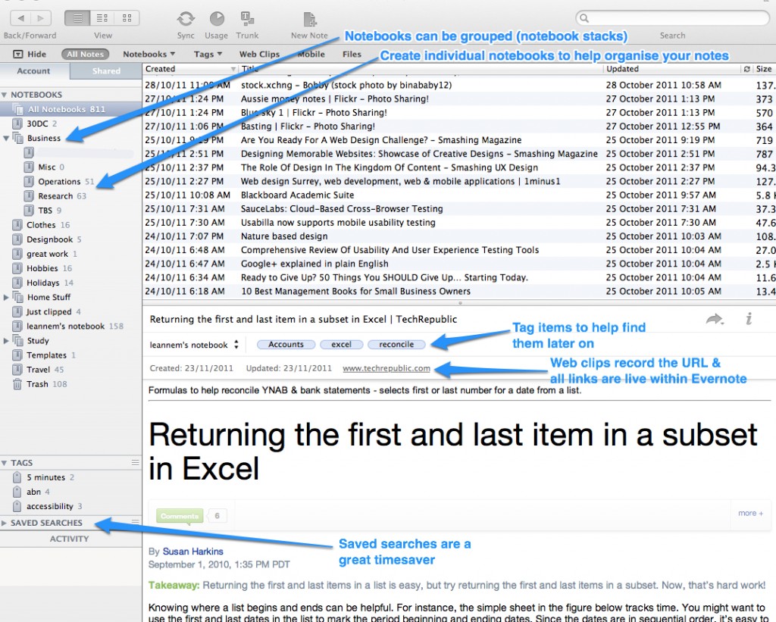Open the great work notebook icon
The image size is (776, 622).
click(17, 254)
